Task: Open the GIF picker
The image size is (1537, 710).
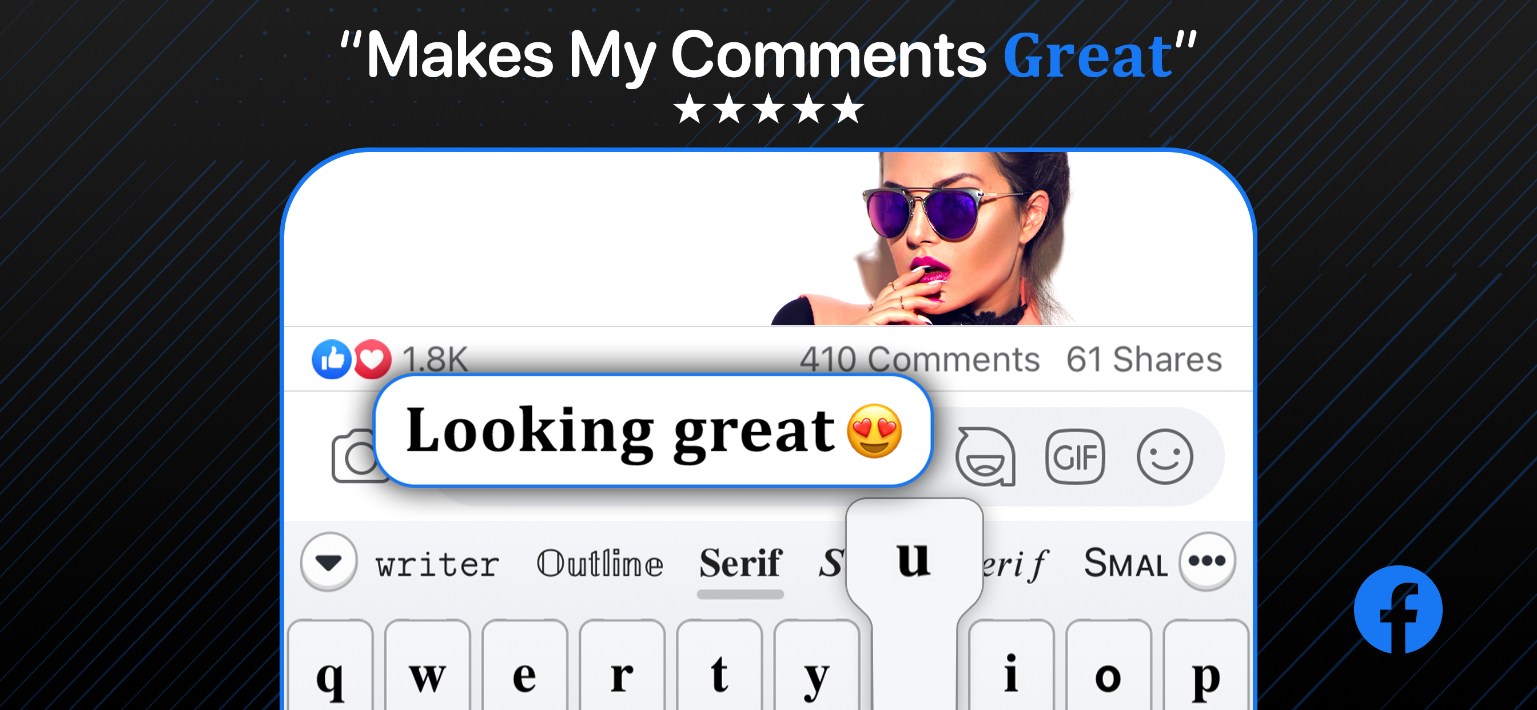Action: tap(1074, 456)
